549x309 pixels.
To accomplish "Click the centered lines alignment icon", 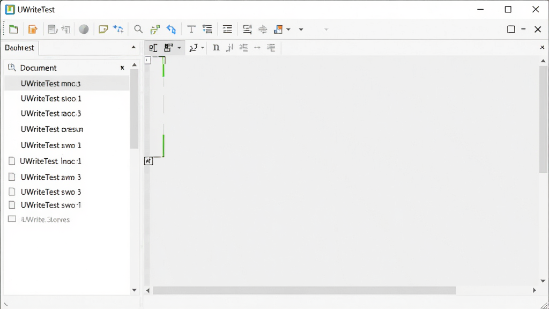I will pyautogui.click(x=227, y=30).
